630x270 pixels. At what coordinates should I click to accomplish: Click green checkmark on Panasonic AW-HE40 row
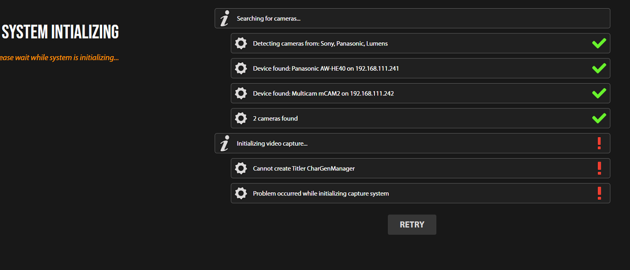click(x=599, y=68)
